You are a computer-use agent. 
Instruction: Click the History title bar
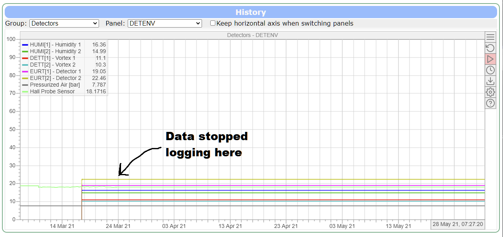pos(251,12)
